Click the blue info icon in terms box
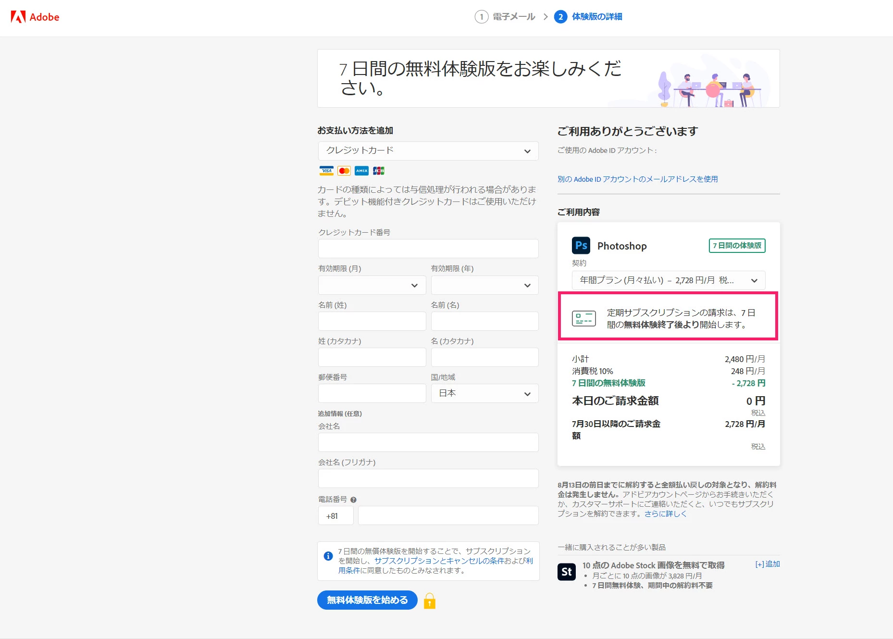Viewport: 893px width, 639px height. [328, 556]
